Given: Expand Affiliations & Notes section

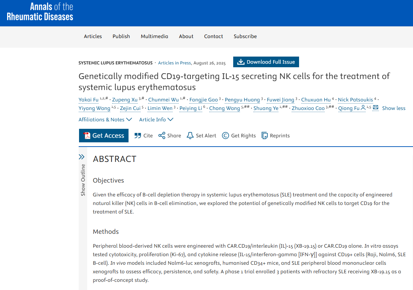Looking at the screenshot, I should pos(105,120).
